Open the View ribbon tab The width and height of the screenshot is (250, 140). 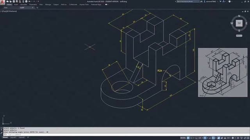tap(41, 5)
